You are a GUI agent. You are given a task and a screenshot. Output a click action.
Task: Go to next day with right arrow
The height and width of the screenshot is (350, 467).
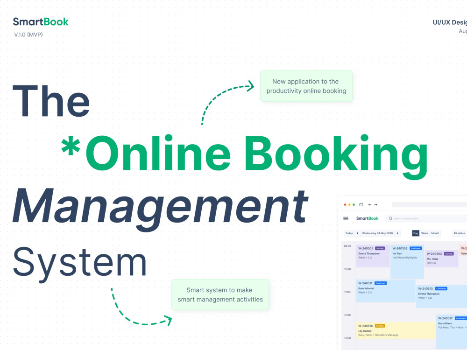(x=397, y=233)
